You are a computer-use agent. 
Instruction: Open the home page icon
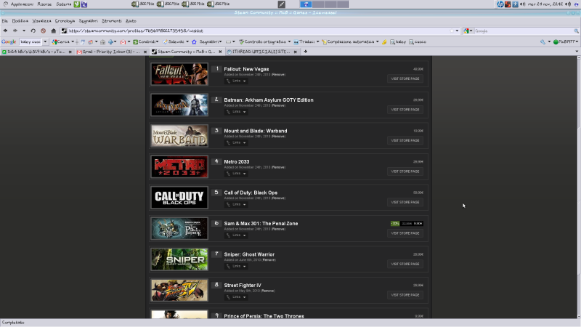click(53, 31)
